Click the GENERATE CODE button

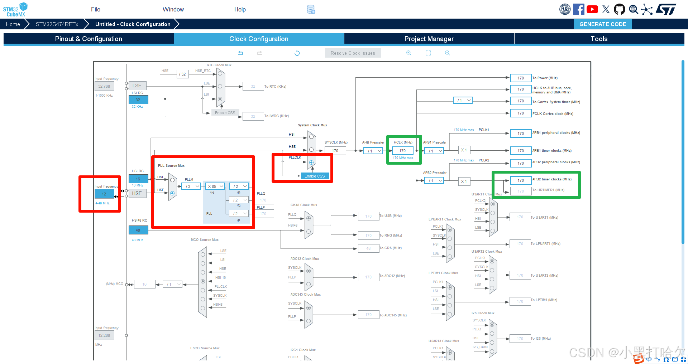[603, 24]
